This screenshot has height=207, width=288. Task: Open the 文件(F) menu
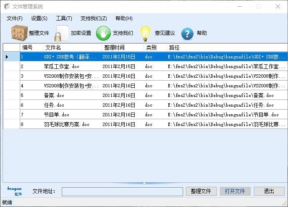15,18
